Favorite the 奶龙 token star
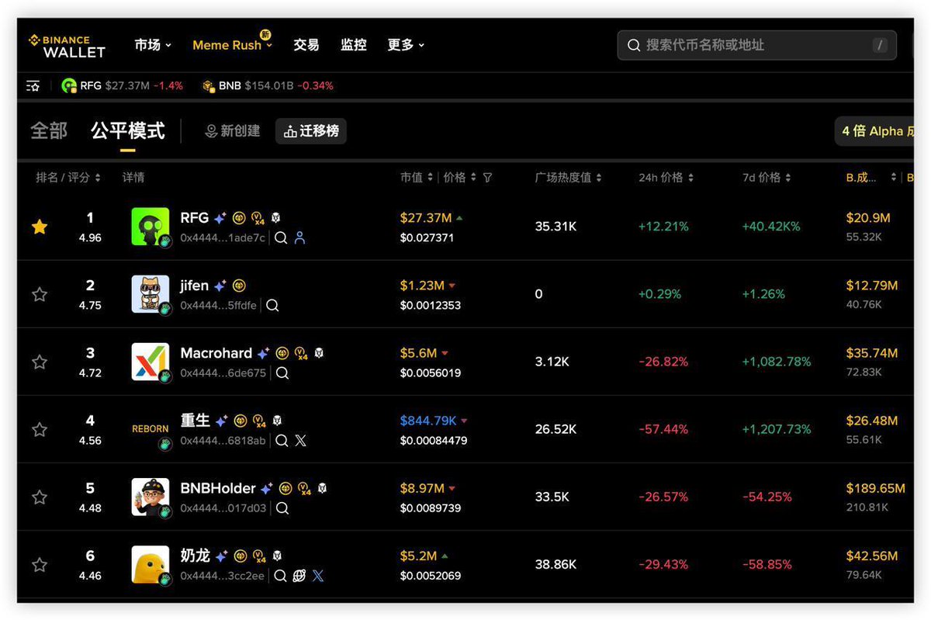931x620 pixels. coord(40,565)
